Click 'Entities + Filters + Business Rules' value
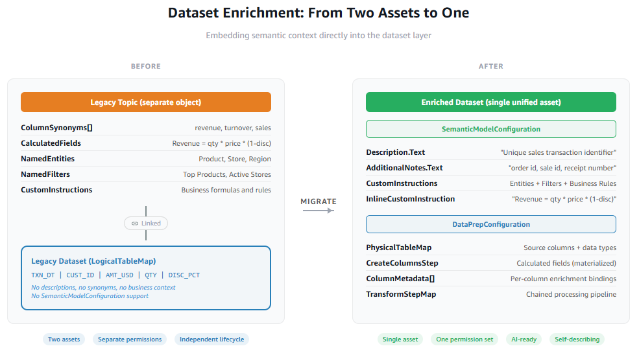The width and height of the screenshot is (639, 357). click(563, 183)
